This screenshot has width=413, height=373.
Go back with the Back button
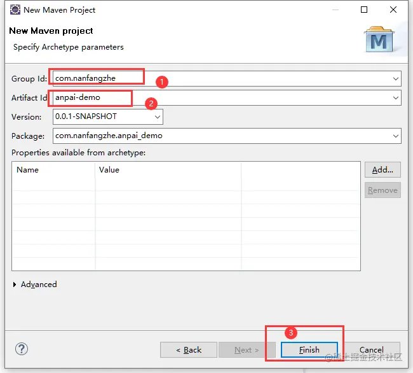(189, 350)
